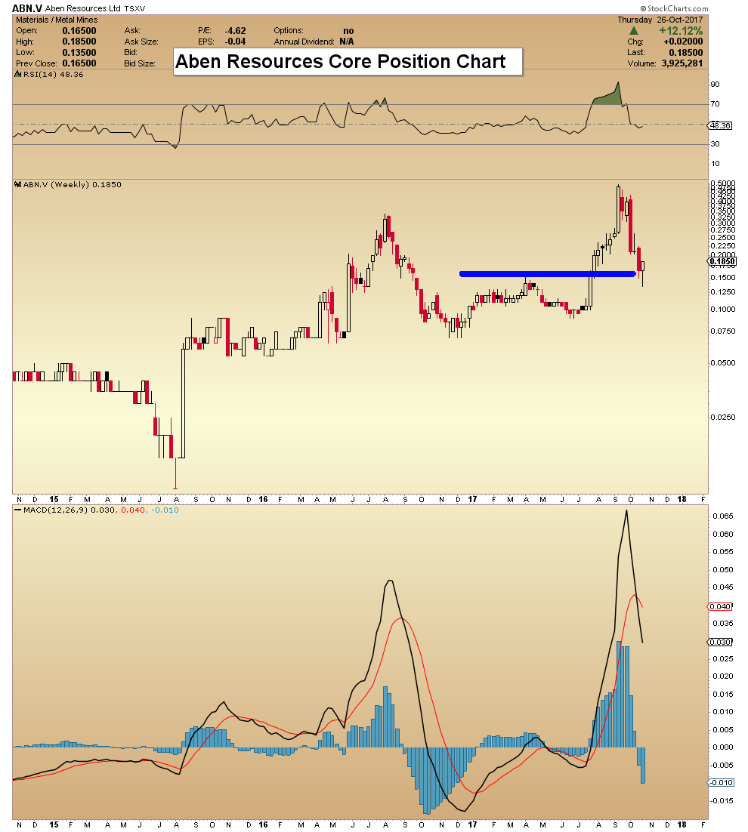Select the ABN.V ticker symbol in header

coord(27,8)
